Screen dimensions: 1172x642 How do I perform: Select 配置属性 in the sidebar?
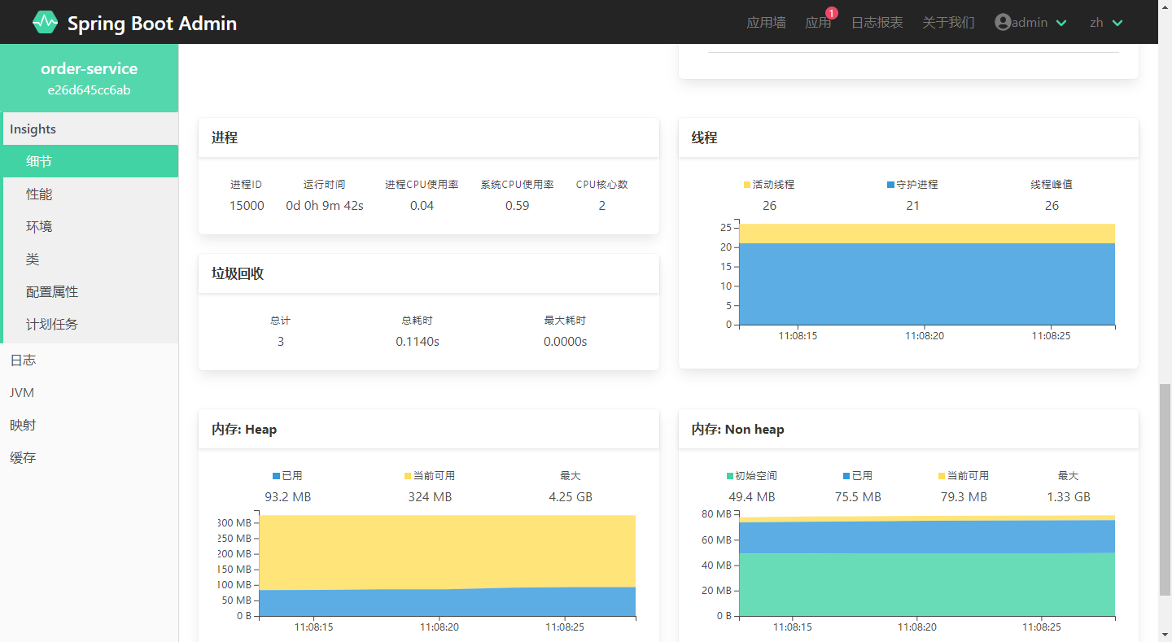(90, 291)
